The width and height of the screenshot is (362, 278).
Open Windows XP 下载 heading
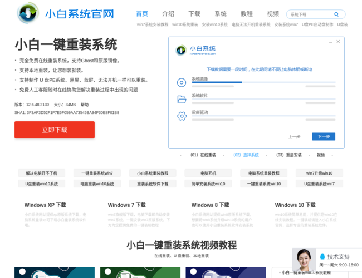45,205
